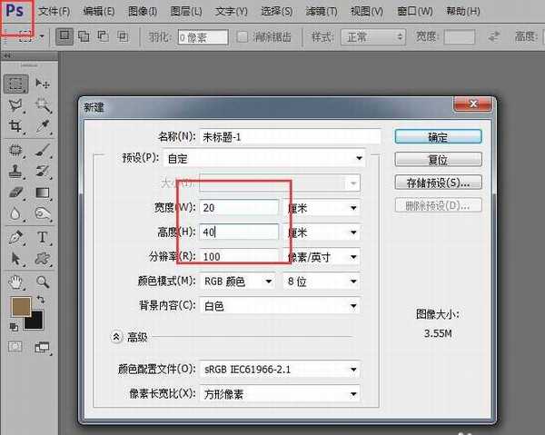
Task: Open the 文件(F) menu
Action: [x=54, y=12]
